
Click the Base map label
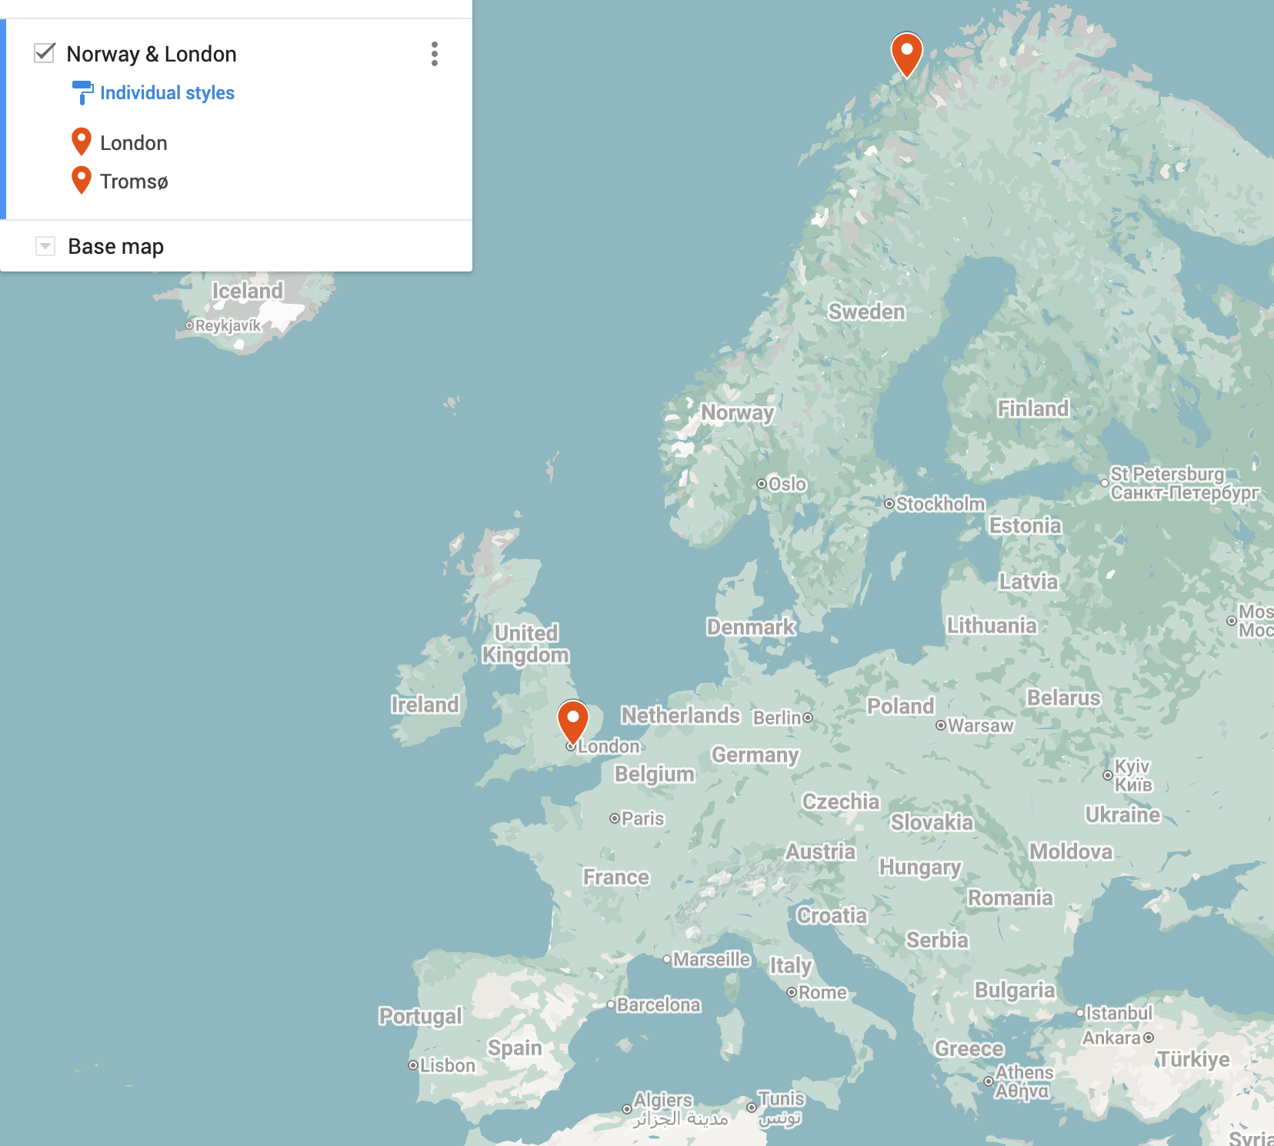pyautogui.click(x=115, y=246)
